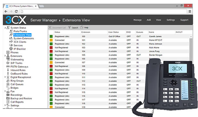Image resolution: width=198 pixels, height=117 pixels.
Task: Click orange status square for extension 101
Action: (x=51, y=40)
